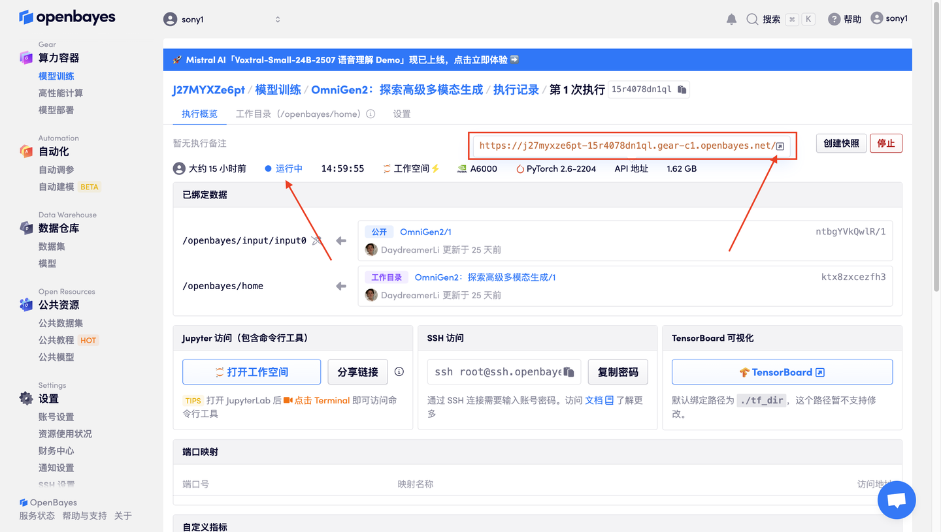This screenshot has width=941, height=532.
Task: Open 账号设置 in sidebar
Action: pos(56,416)
